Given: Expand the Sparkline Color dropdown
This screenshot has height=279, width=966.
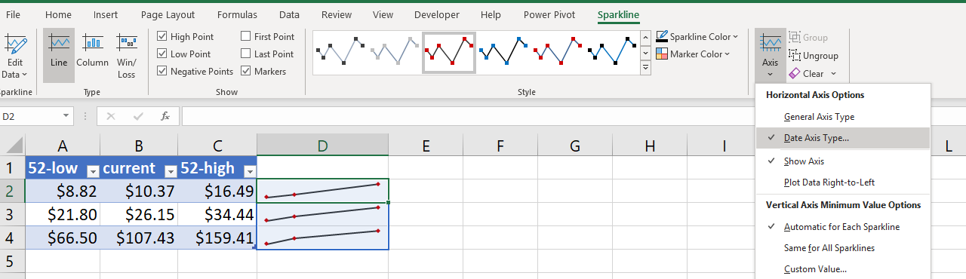Looking at the screenshot, I should pyautogui.click(x=736, y=37).
